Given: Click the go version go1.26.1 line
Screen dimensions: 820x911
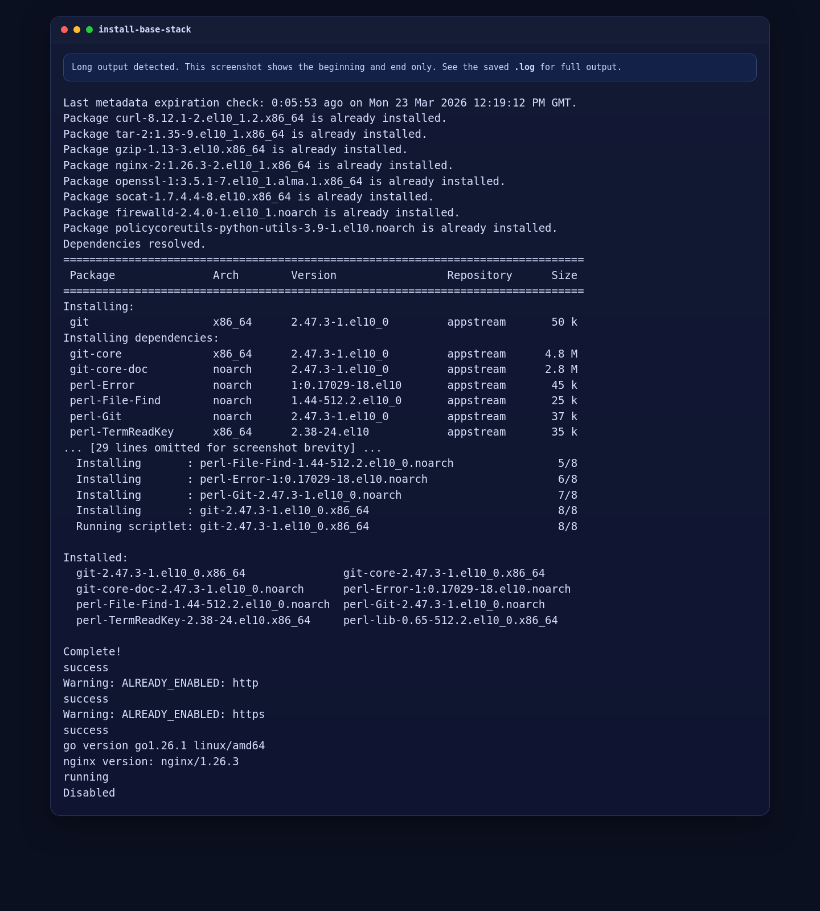Looking at the screenshot, I should coord(164,746).
